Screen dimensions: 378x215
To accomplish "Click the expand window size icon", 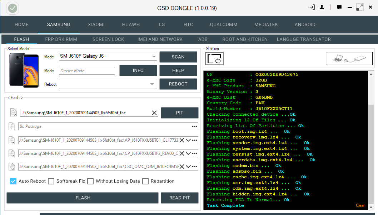I will pyautogui.click(x=360, y=7).
